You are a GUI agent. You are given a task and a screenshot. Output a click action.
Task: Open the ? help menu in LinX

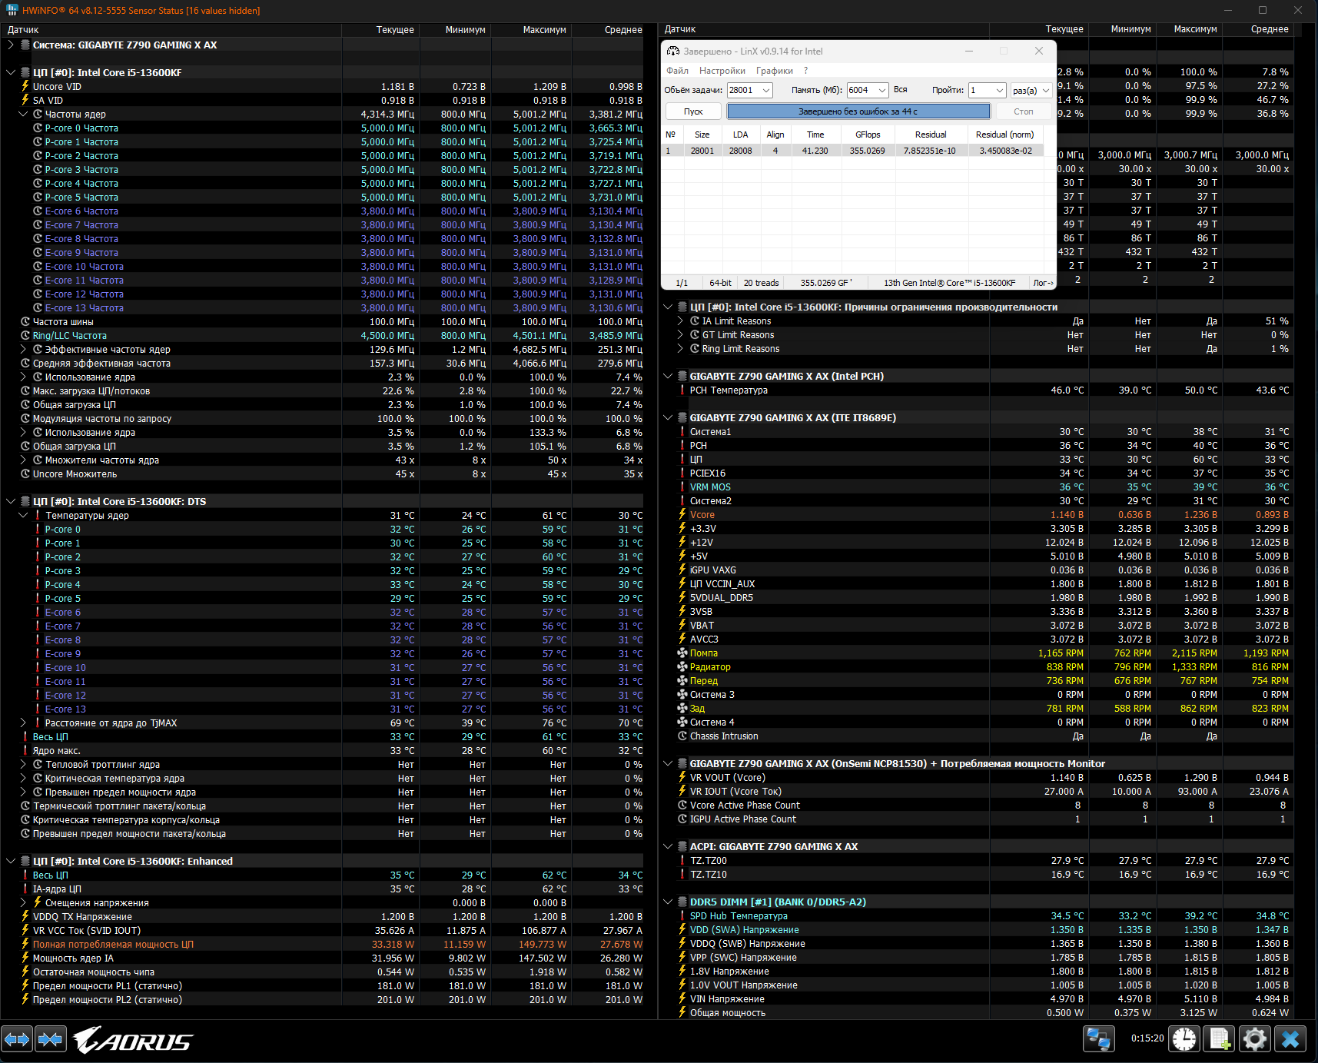[x=805, y=71]
